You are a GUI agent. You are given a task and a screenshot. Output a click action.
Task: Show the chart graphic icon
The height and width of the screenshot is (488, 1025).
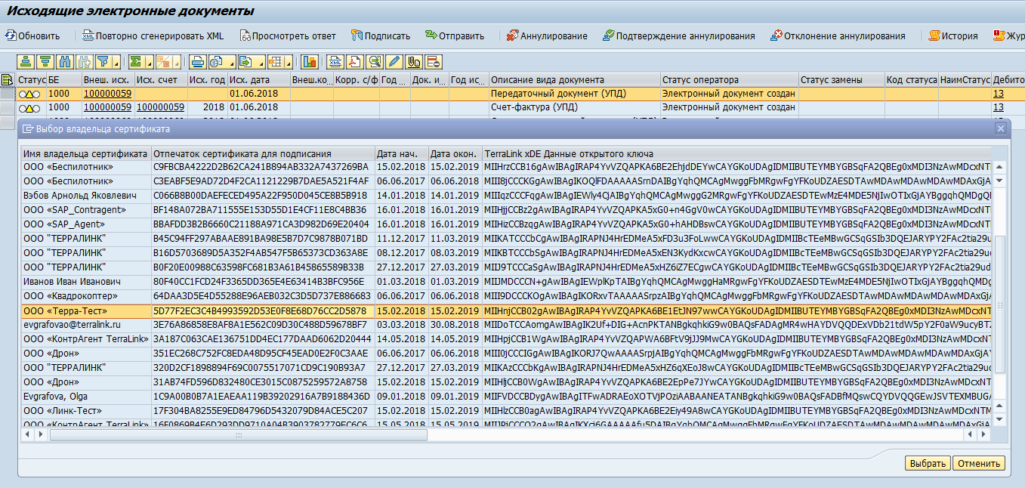tap(310, 62)
